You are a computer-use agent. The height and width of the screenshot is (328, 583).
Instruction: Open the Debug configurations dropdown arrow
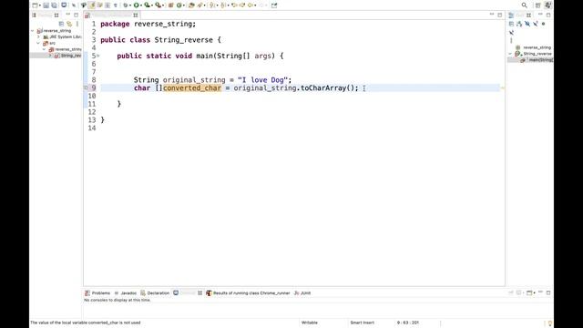point(130,5)
